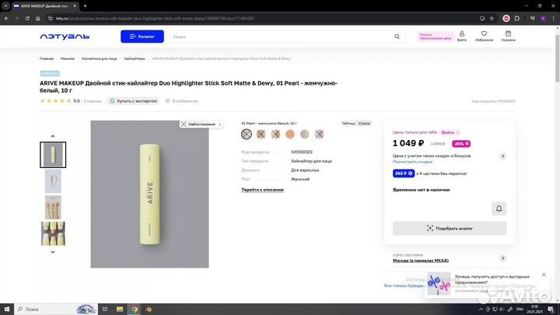Viewport: 560px width, 315px height.
Task: Click Посмотреть скидки link
Action: coord(412,162)
